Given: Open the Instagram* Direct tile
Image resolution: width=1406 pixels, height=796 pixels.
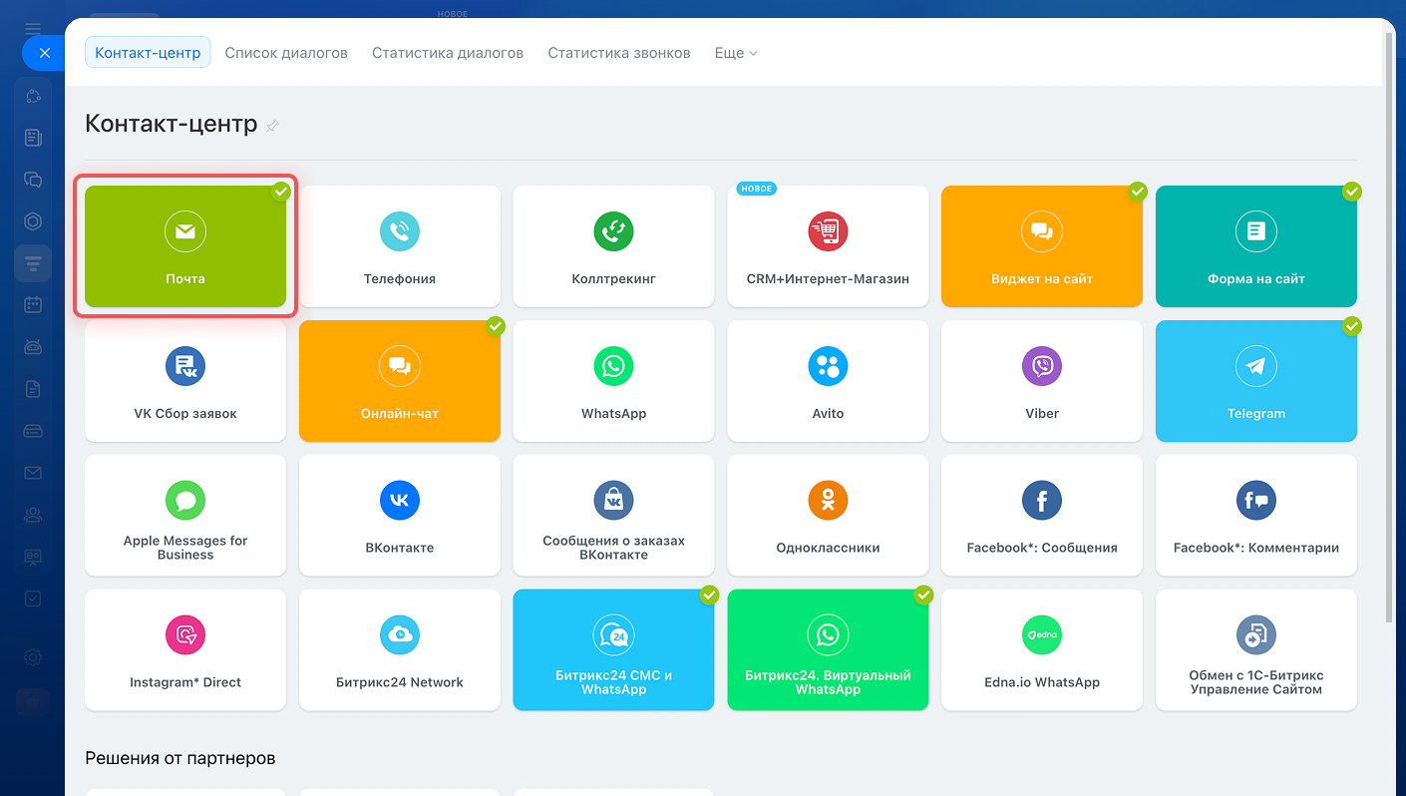Looking at the screenshot, I should pos(185,650).
